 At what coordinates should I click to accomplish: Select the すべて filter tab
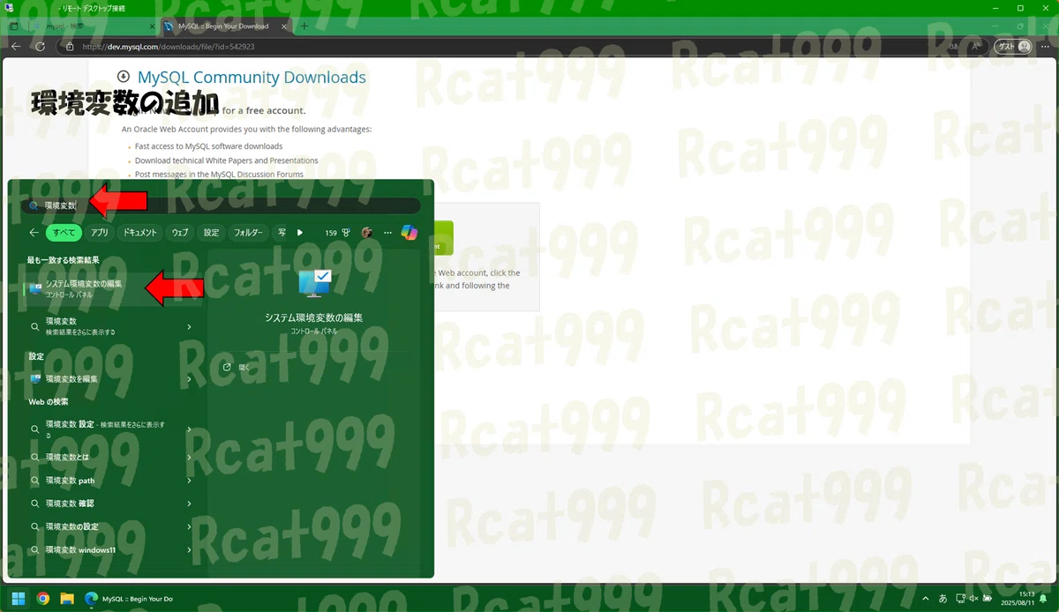[64, 233]
